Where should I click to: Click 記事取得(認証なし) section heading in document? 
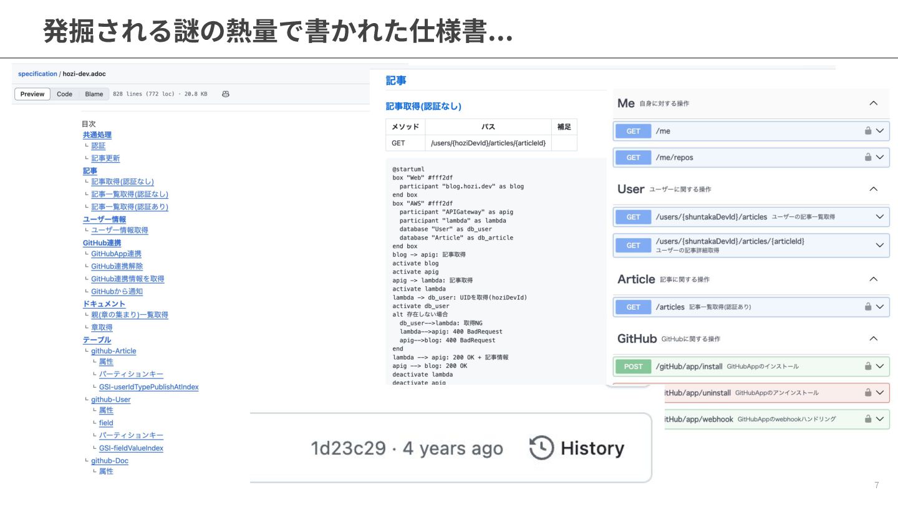click(x=423, y=106)
